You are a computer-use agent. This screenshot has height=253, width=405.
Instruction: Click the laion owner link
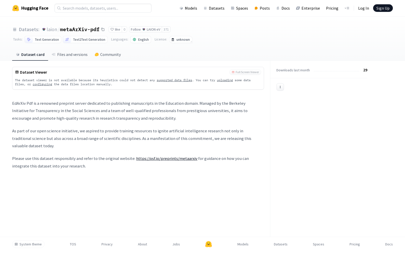[x=52, y=29]
